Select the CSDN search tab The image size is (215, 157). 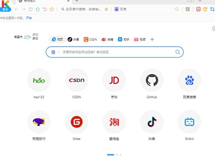click(90, 39)
